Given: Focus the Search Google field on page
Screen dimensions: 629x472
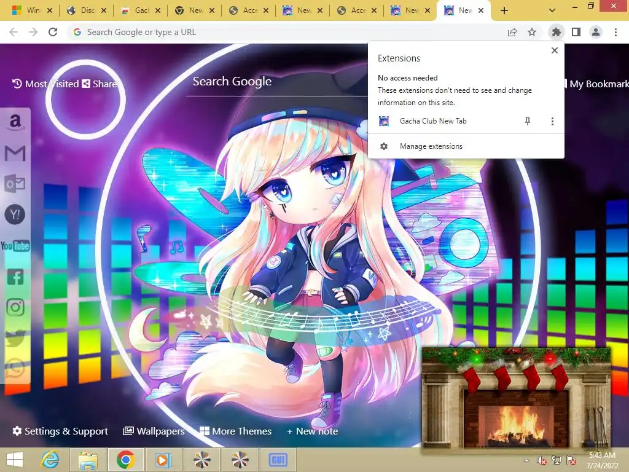Looking at the screenshot, I should [x=277, y=82].
